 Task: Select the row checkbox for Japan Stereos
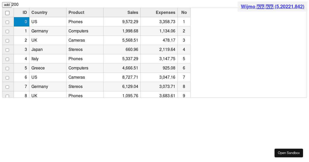[x=7, y=50]
